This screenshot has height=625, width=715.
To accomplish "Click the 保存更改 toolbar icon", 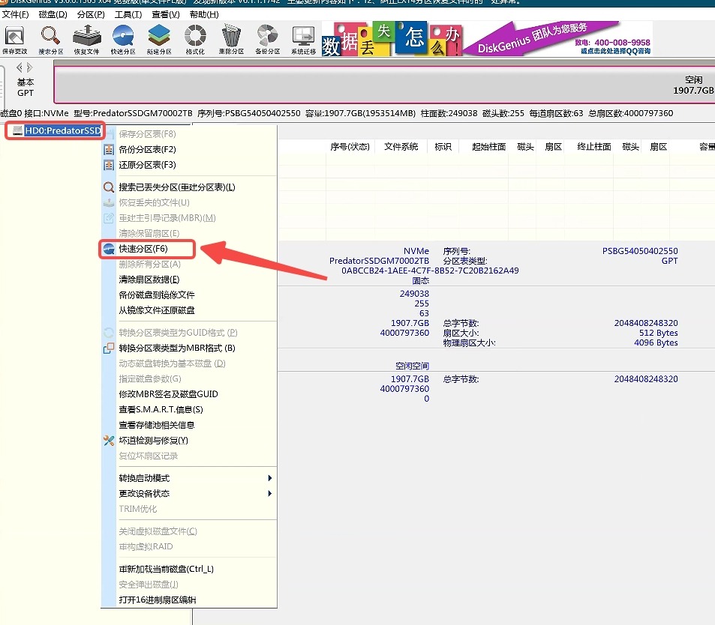I will point(15,40).
